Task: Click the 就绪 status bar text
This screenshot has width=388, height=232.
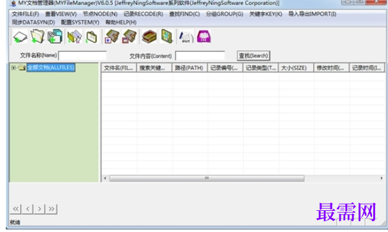Action: click(15, 222)
